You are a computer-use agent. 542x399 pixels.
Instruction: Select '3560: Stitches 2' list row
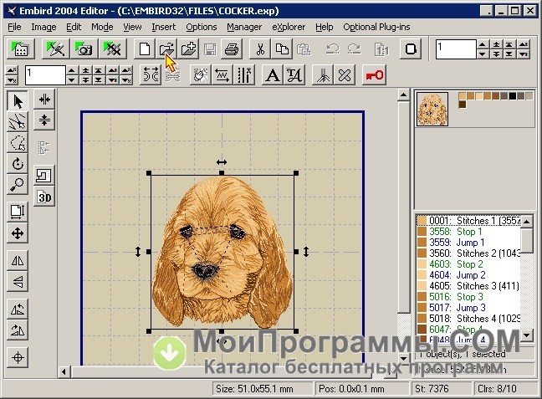click(x=468, y=253)
